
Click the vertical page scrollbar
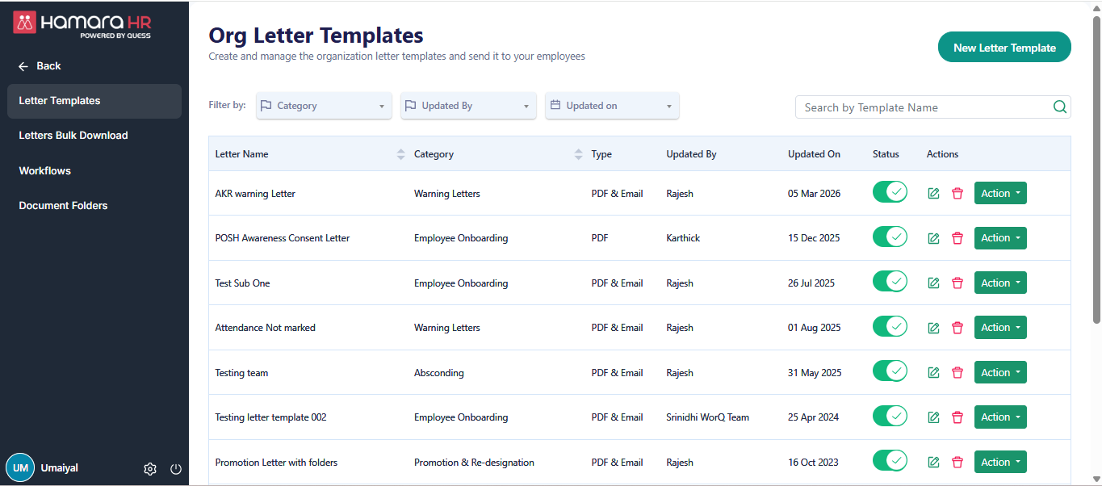click(x=1096, y=170)
